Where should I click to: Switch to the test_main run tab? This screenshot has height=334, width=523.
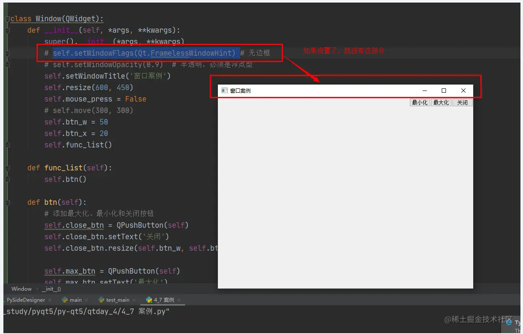tap(117, 300)
